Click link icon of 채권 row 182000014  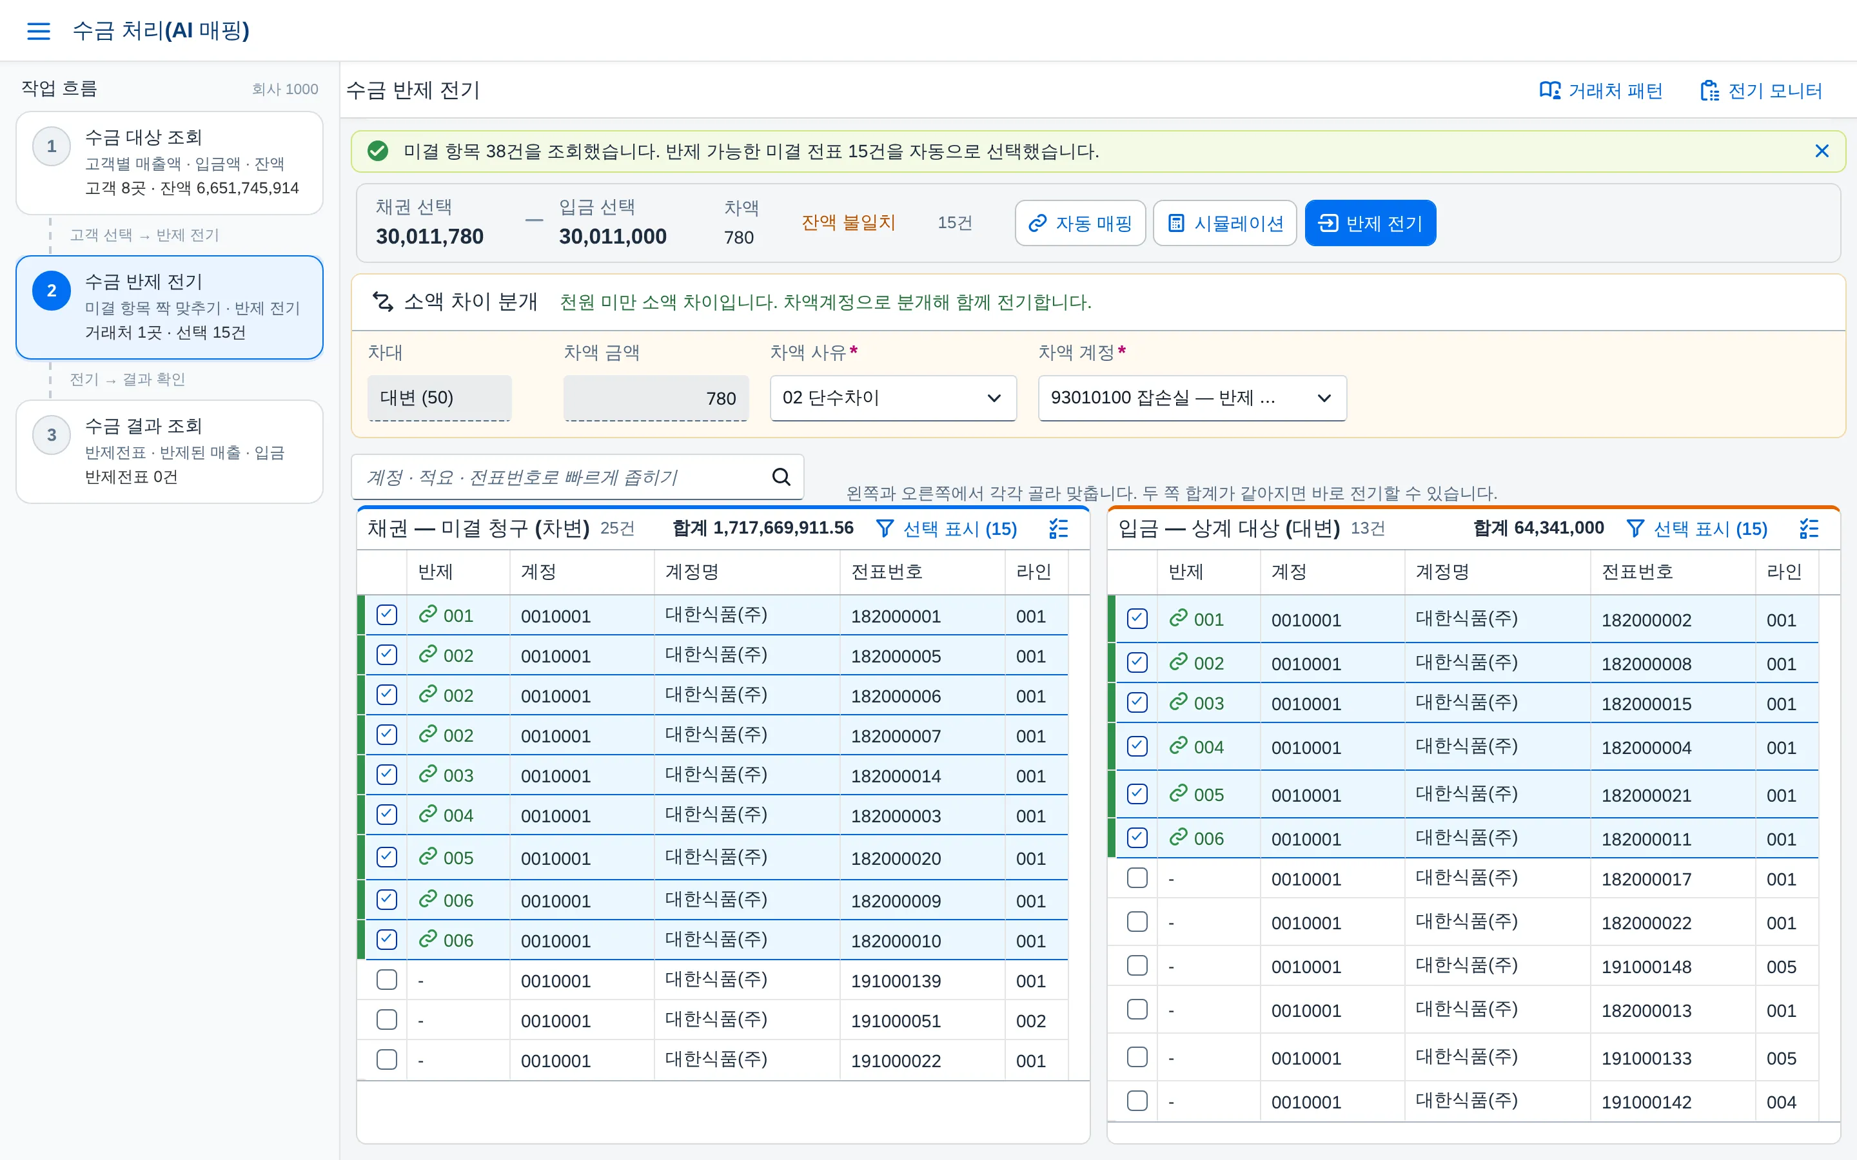pos(427,774)
